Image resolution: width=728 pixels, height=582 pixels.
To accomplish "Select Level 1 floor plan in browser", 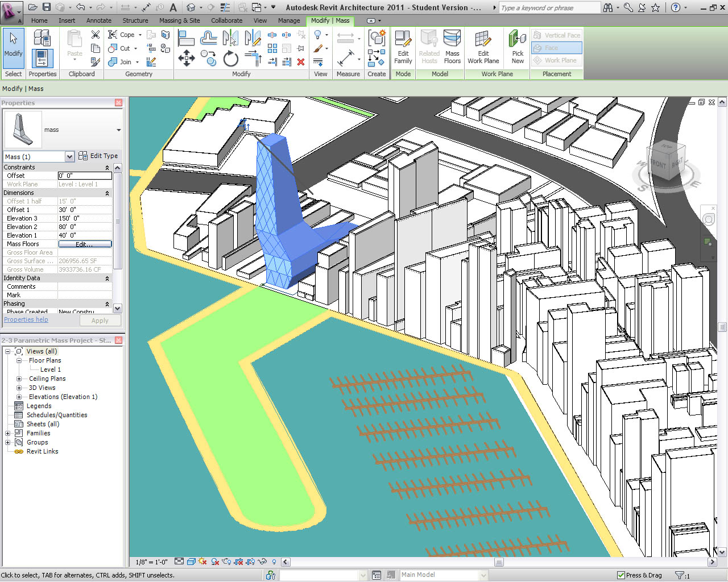I will click(50, 369).
